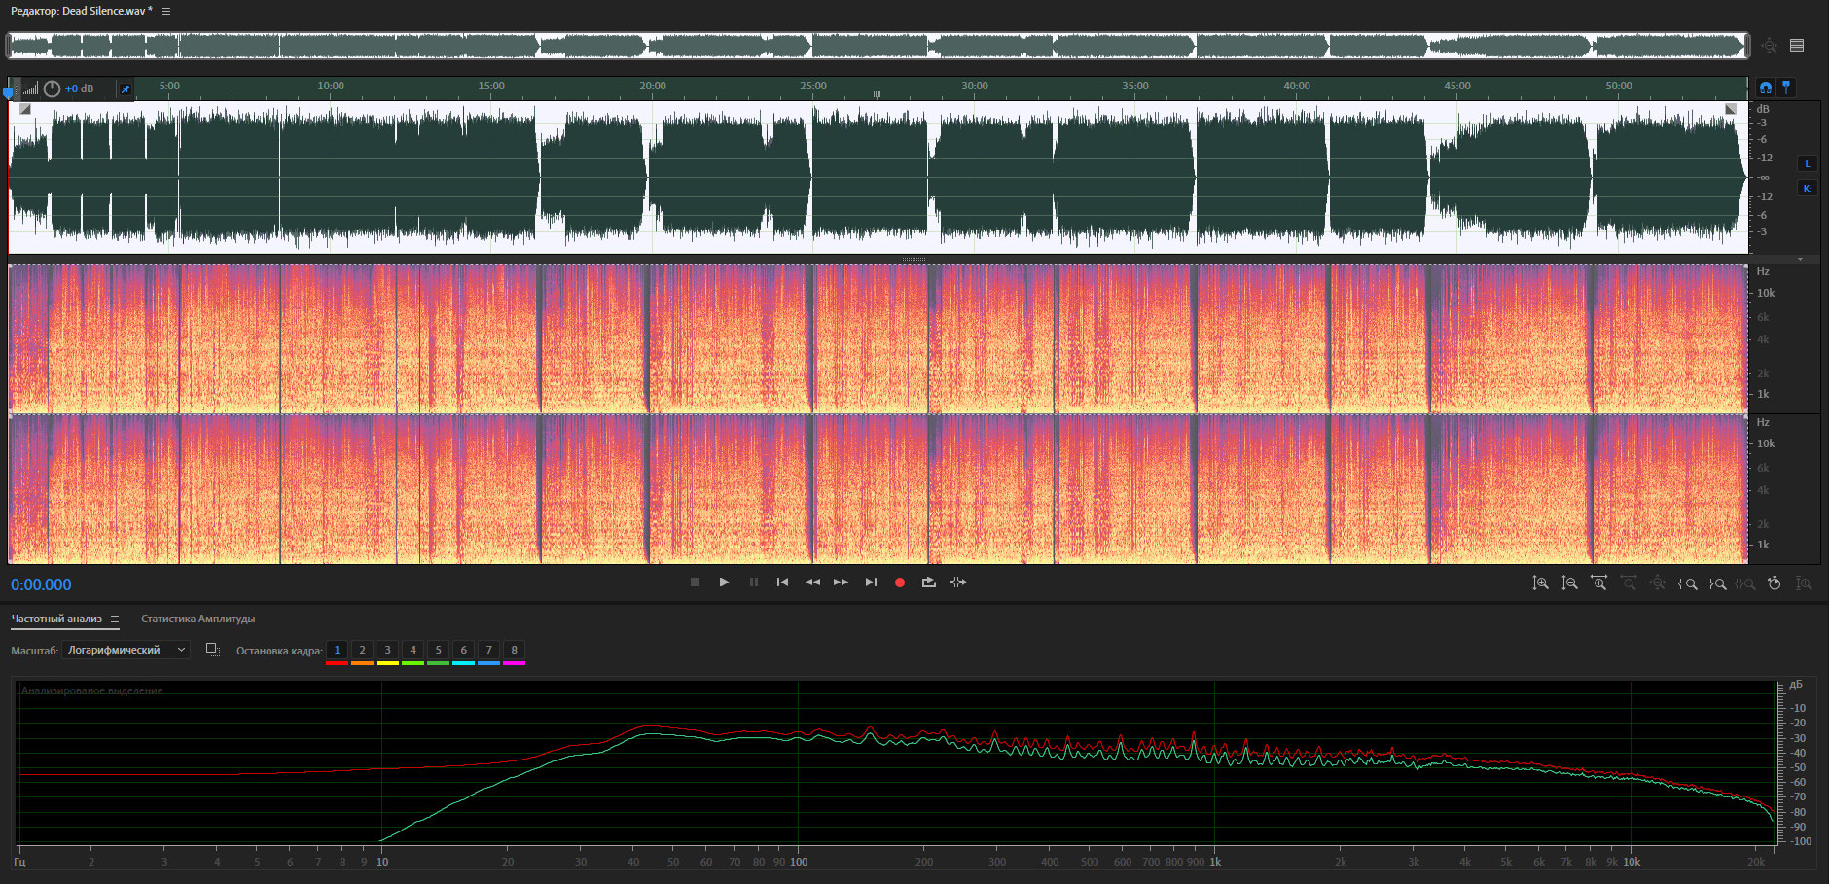Screen dimensions: 1829x884
Task: Click the red Record button
Action: click(x=900, y=583)
